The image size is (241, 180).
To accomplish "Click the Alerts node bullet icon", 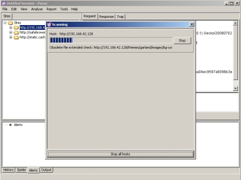I will 11,125.
